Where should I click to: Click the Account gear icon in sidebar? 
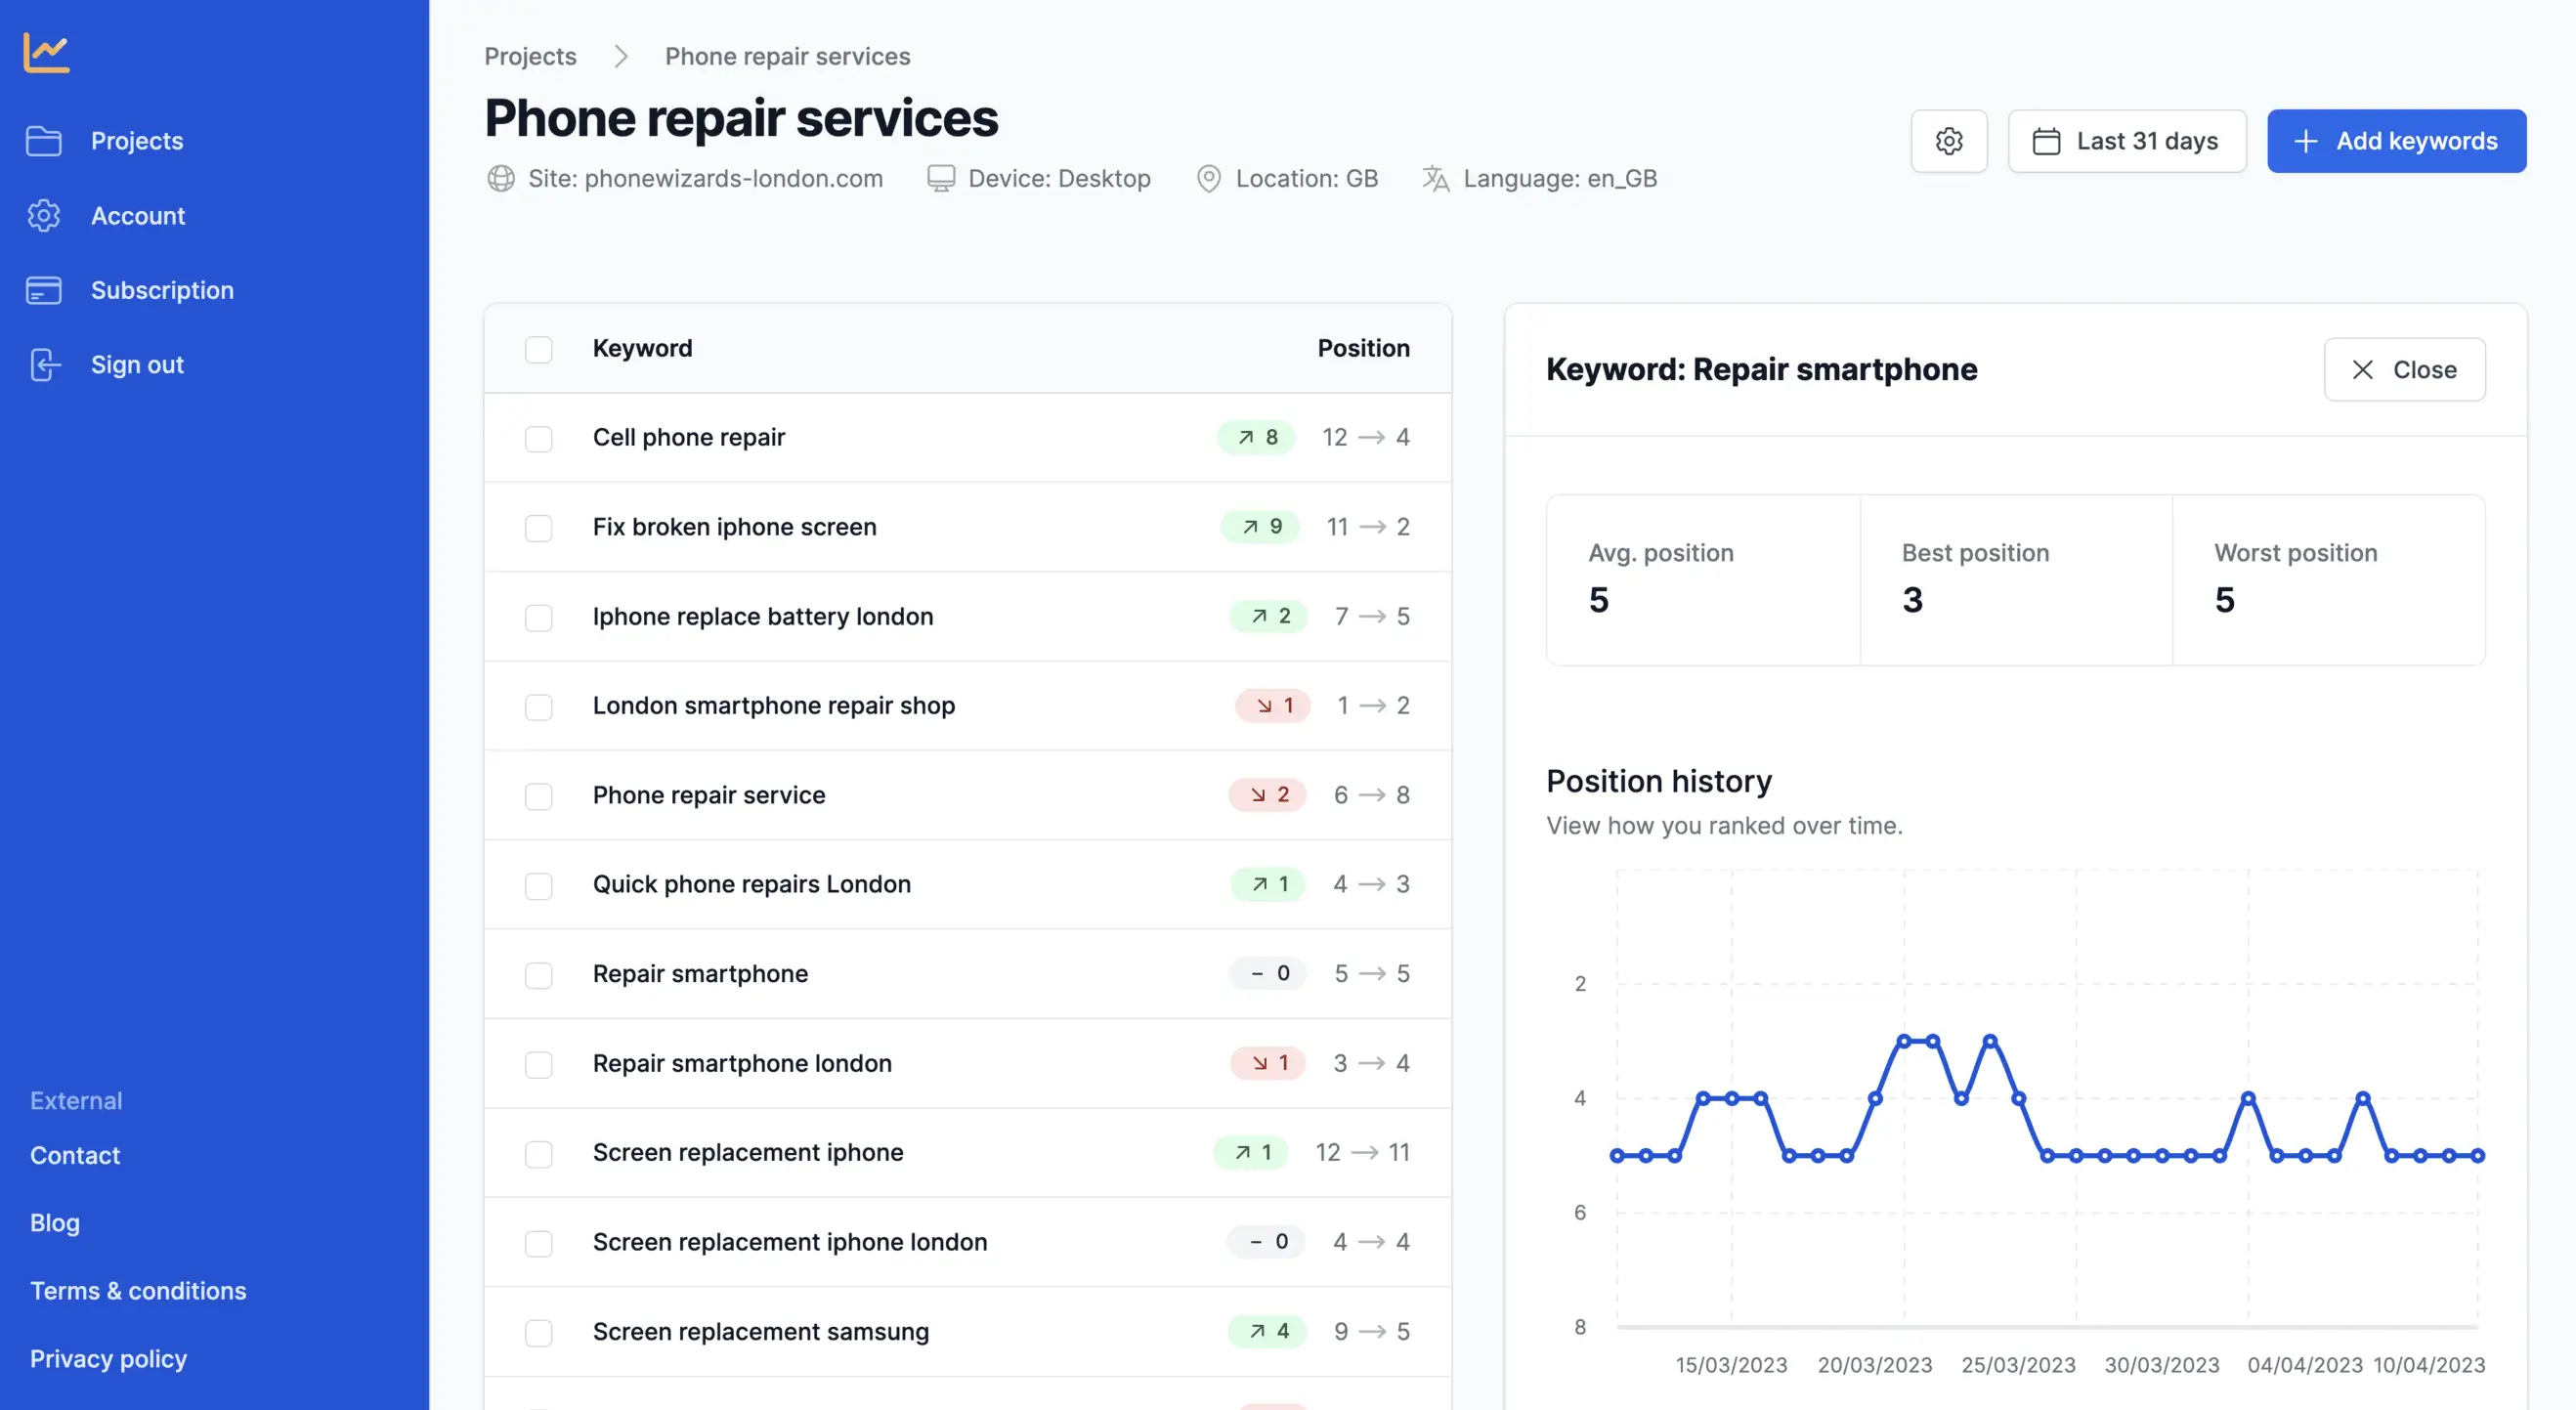point(44,215)
